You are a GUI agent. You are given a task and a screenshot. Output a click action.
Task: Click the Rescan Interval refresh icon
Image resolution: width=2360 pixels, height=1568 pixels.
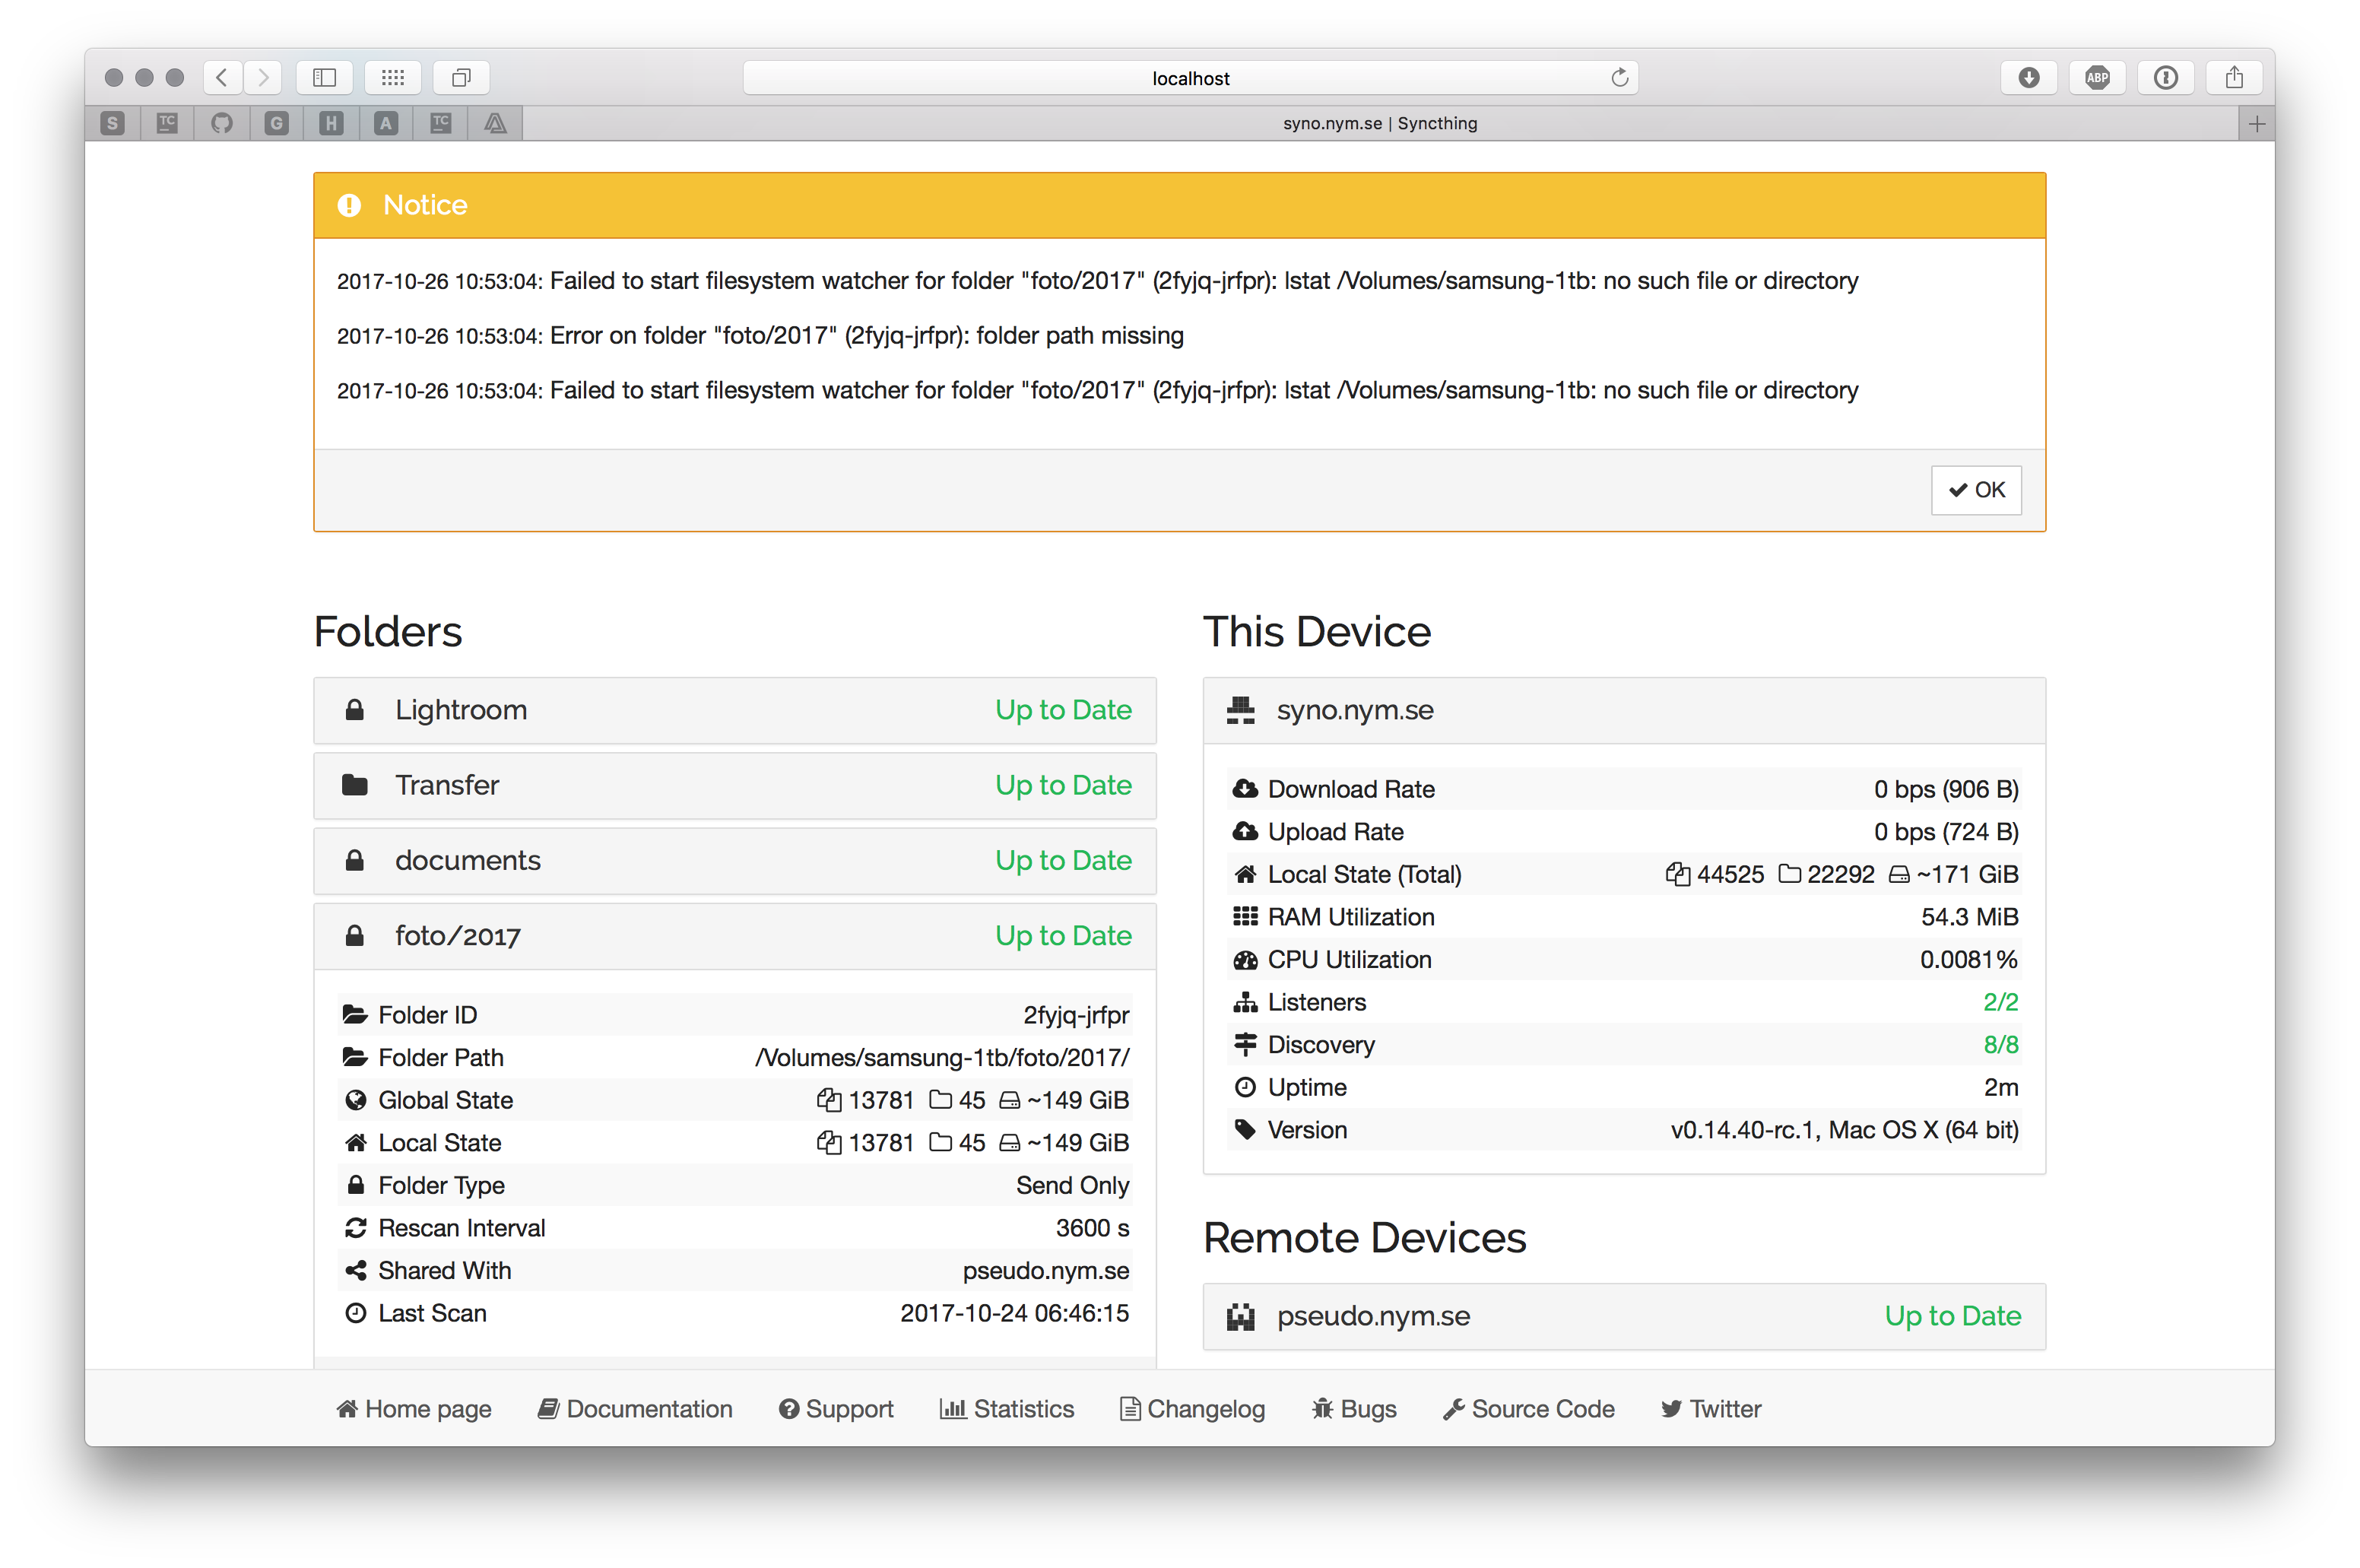click(356, 1227)
